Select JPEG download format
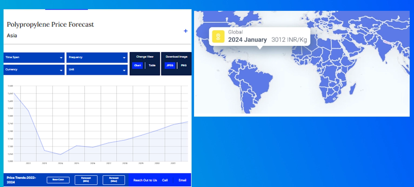The height and width of the screenshot is (187, 414). point(170,65)
